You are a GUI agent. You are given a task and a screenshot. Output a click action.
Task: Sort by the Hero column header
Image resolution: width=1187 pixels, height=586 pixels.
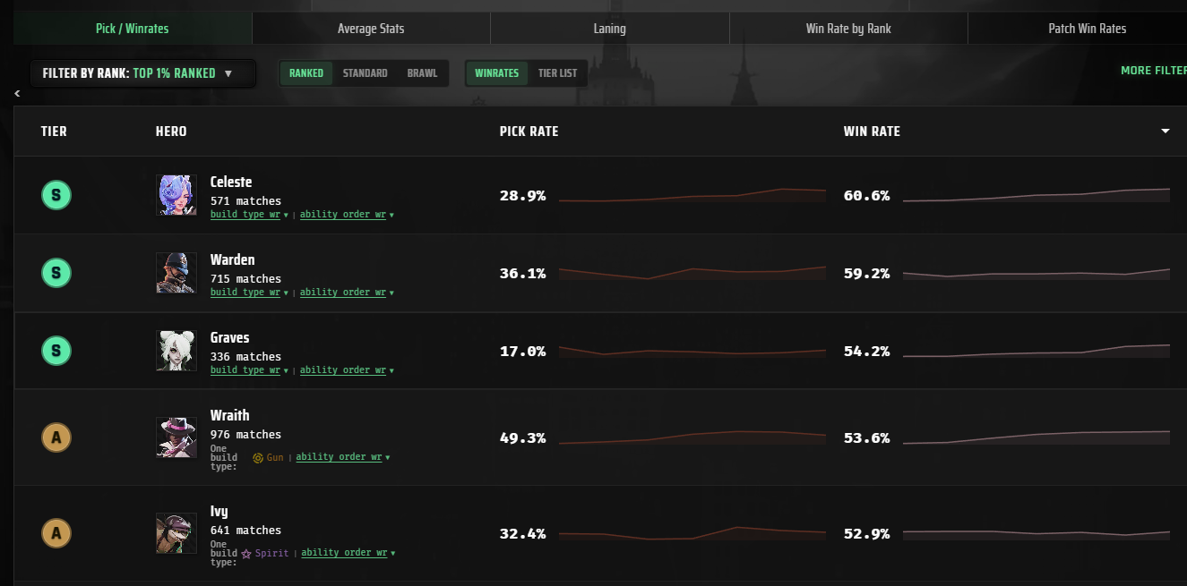(171, 132)
